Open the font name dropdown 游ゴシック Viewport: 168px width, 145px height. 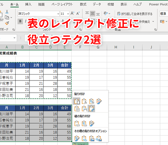click(58, 14)
